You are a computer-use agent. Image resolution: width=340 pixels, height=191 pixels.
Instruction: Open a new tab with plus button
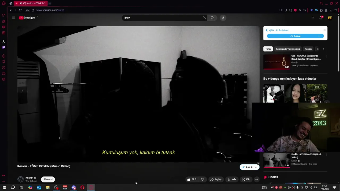pyautogui.click(x=50, y=3)
